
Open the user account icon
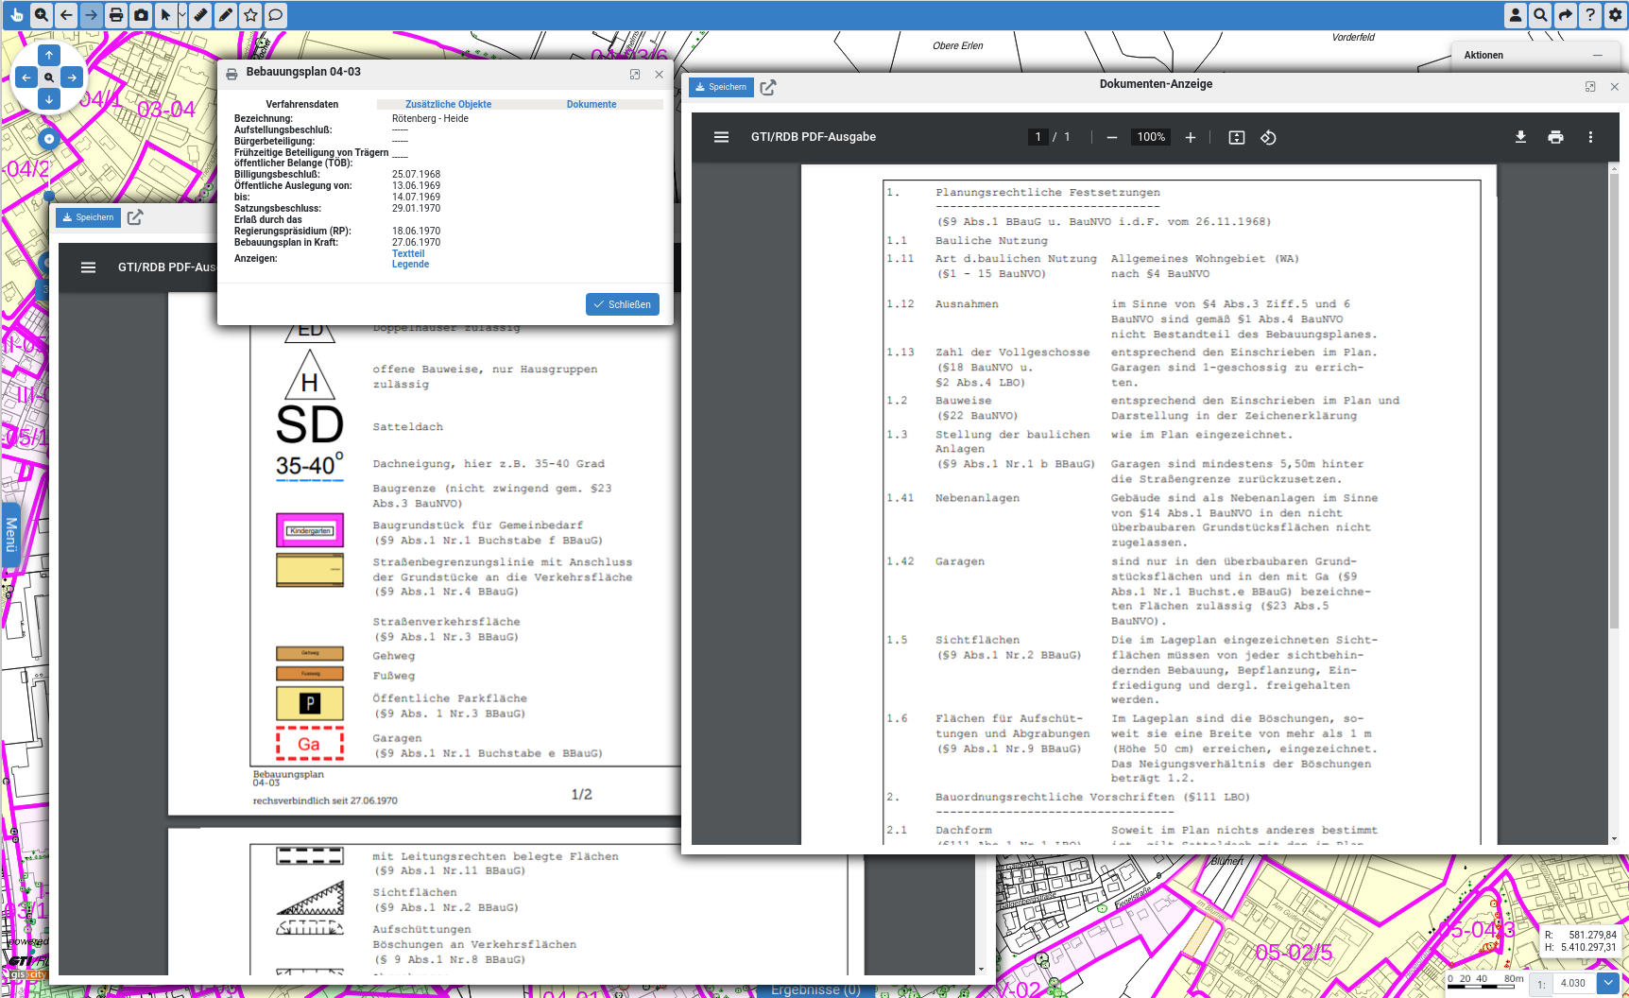pos(1516,15)
